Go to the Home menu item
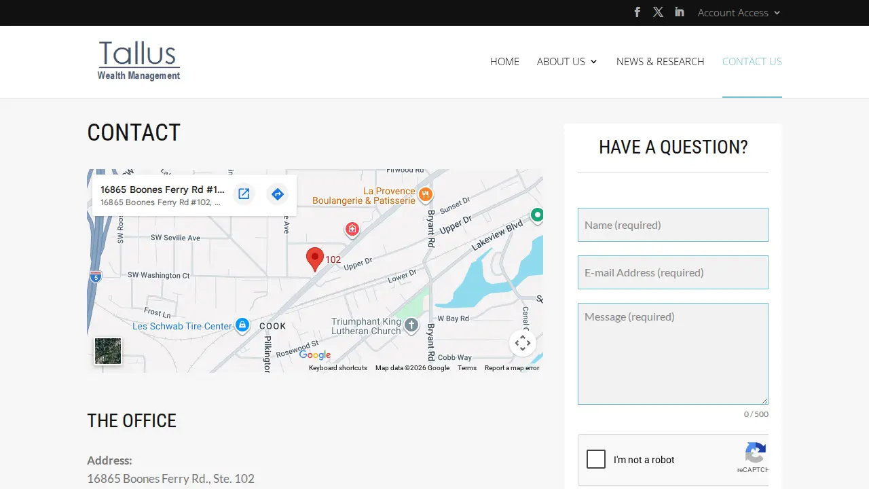The width and height of the screenshot is (869, 489). coord(504,61)
